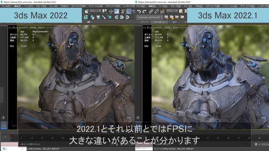Open 編集(E) menu in right window
Screen dimensions: 269x151
(x=152, y=6)
